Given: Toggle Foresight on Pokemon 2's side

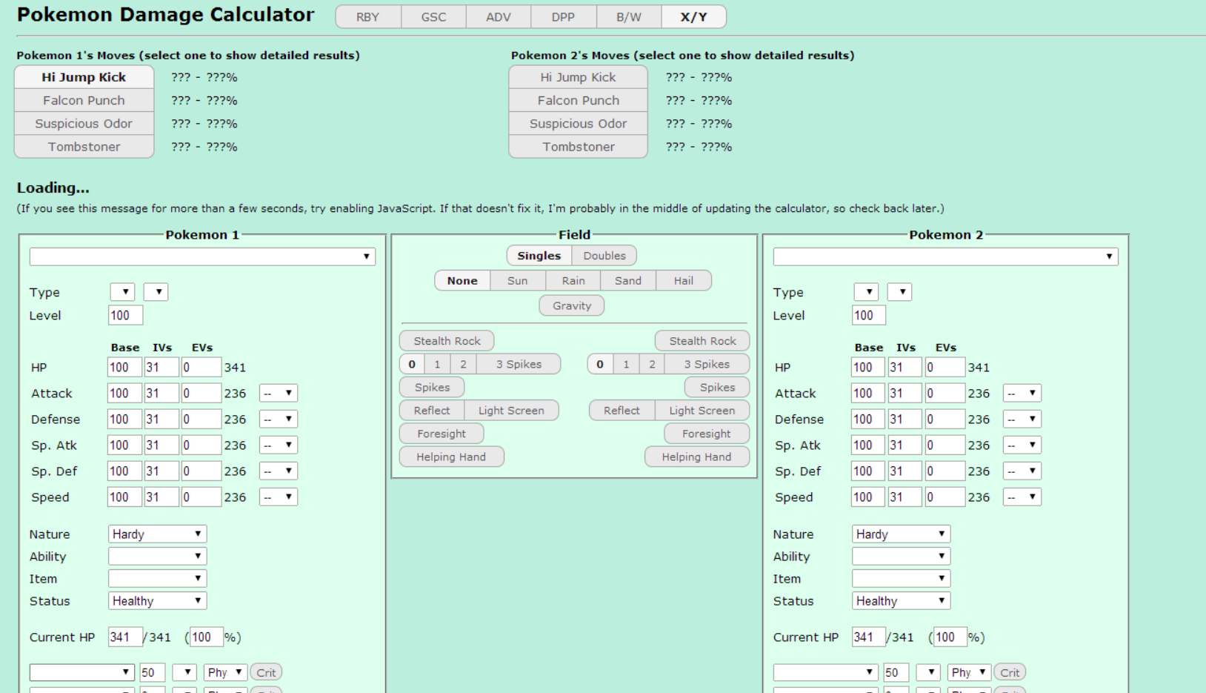Looking at the screenshot, I should 707,434.
